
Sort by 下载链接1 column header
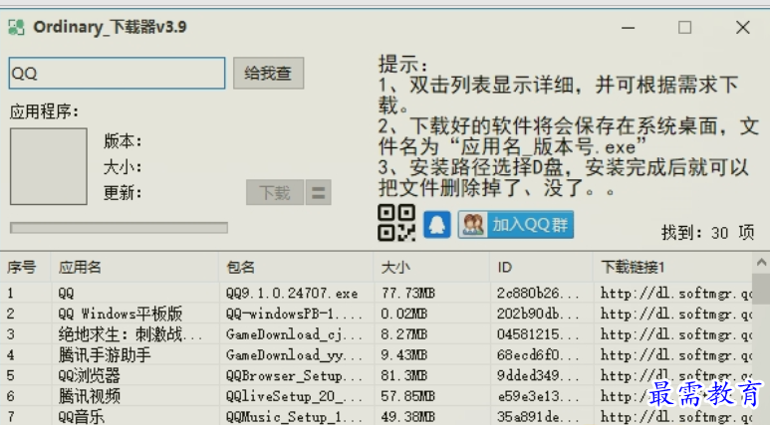pos(672,268)
